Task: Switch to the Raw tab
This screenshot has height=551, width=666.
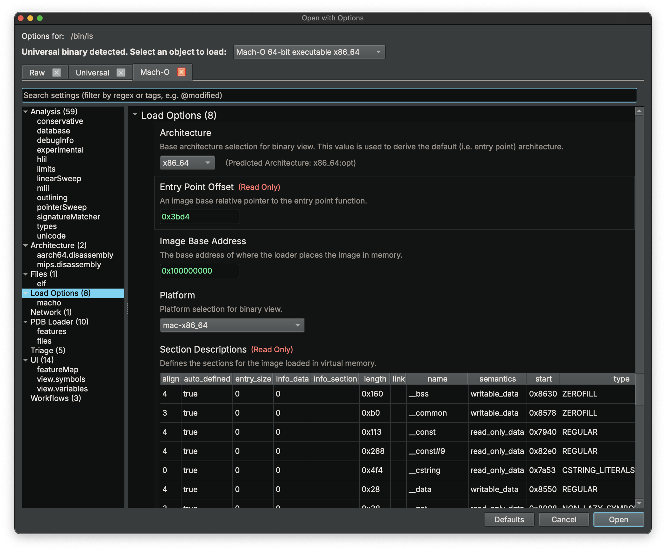Action: [x=37, y=73]
